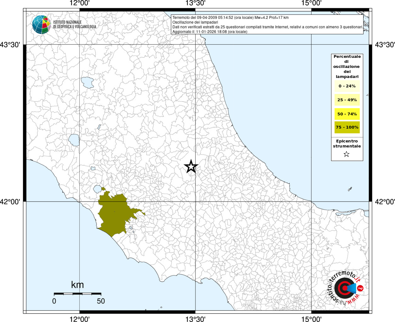
Task: Click the 'Aggiornato il: 11-01-2026' update line
Action: point(210,32)
